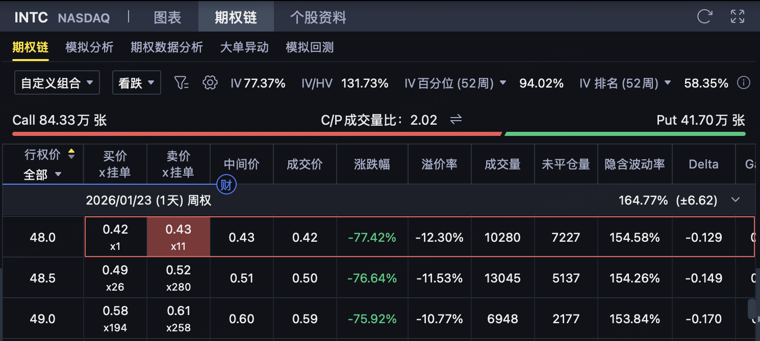Open the option filter funnel icon
The height and width of the screenshot is (341, 760).
[x=181, y=83]
